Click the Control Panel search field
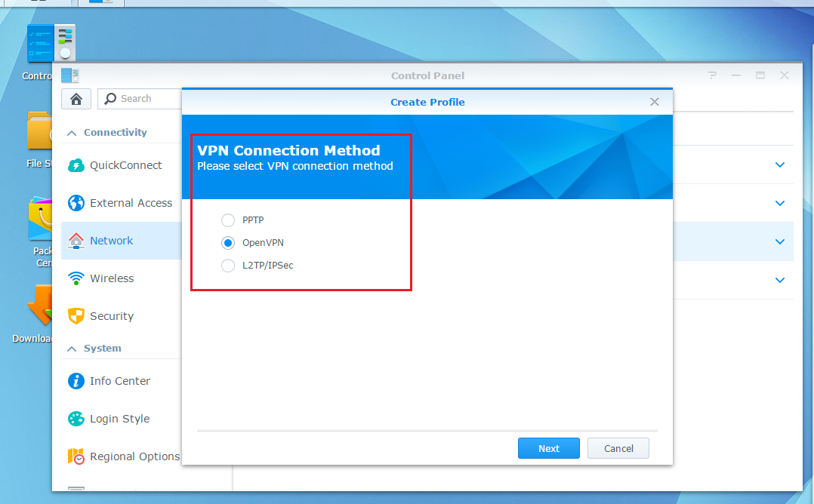The width and height of the screenshot is (814, 504). coord(140,99)
